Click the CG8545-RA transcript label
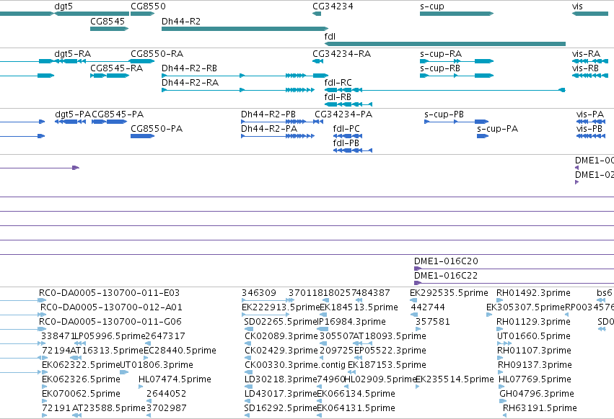 pyautogui.click(x=117, y=68)
